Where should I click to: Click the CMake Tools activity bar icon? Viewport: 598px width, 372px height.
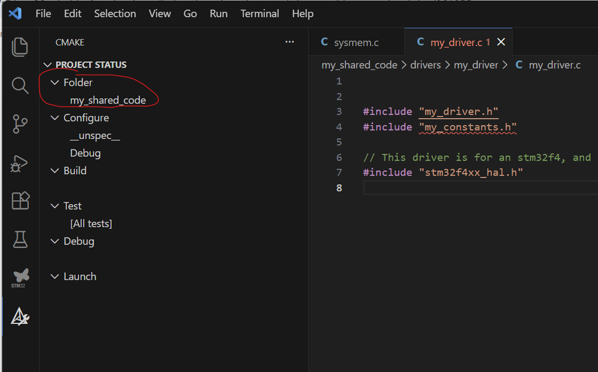point(20,316)
